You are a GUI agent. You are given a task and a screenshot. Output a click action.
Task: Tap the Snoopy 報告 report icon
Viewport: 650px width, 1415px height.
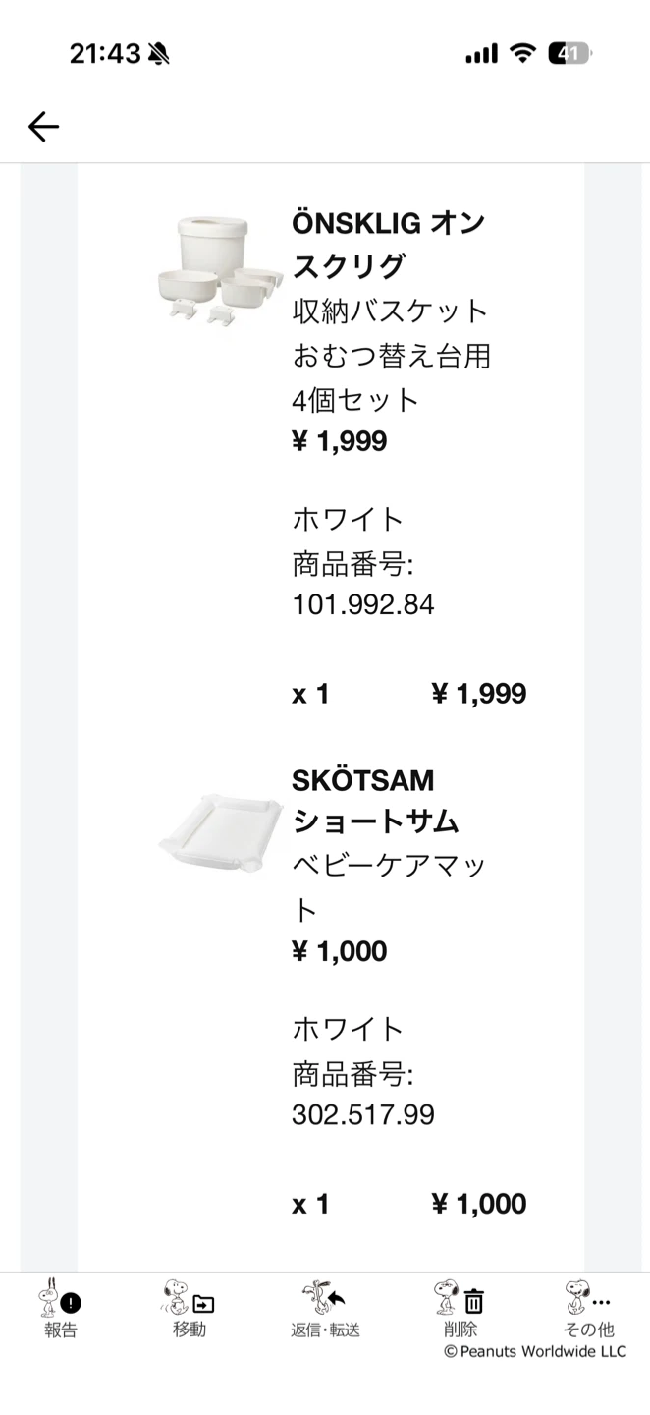point(60,1297)
